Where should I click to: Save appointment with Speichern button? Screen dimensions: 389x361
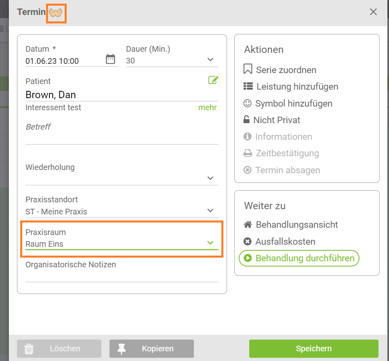pyautogui.click(x=313, y=348)
